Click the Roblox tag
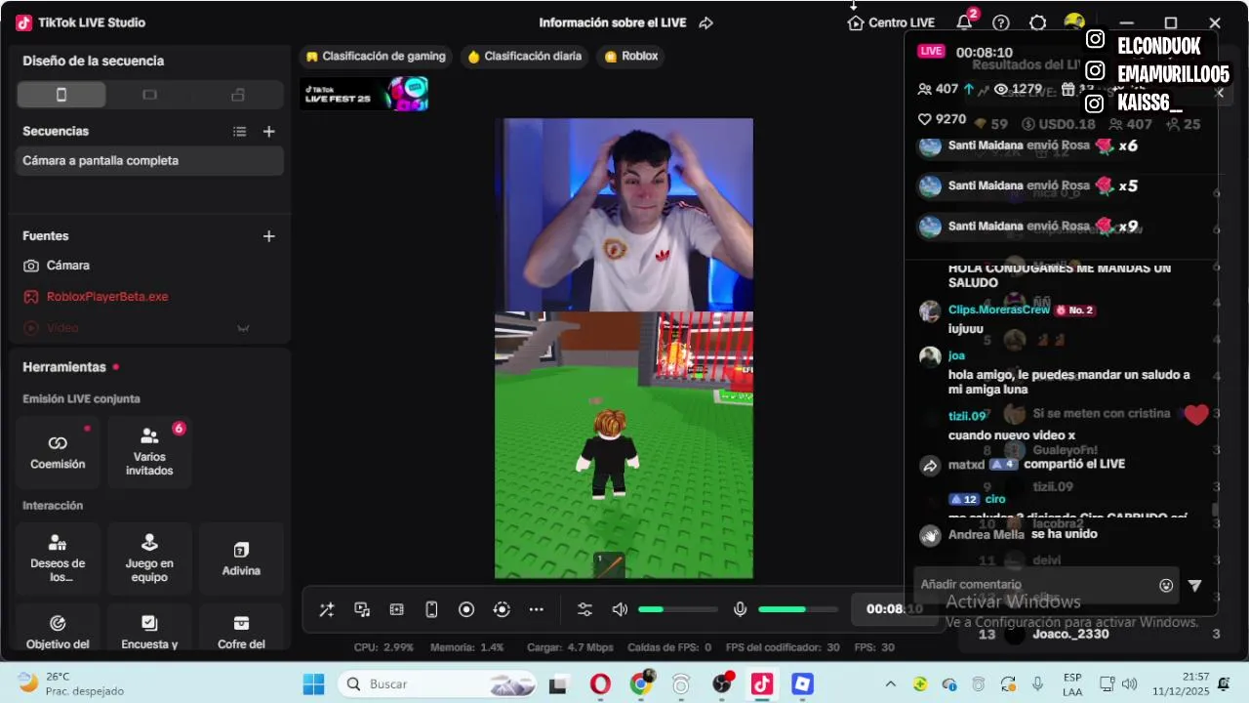The height and width of the screenshot is (703, 1249). (x=631, y=57)
